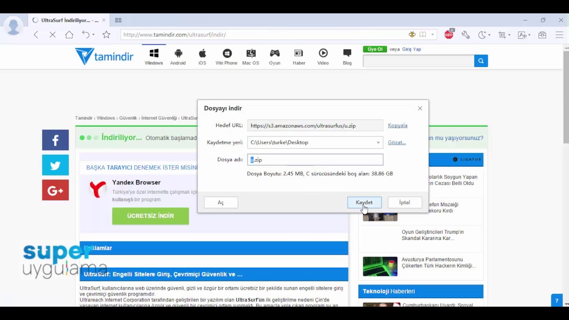The image size is (569, 320).
Task: Switch to UltraSurf İndiriliyor tab
Action: 68,20
